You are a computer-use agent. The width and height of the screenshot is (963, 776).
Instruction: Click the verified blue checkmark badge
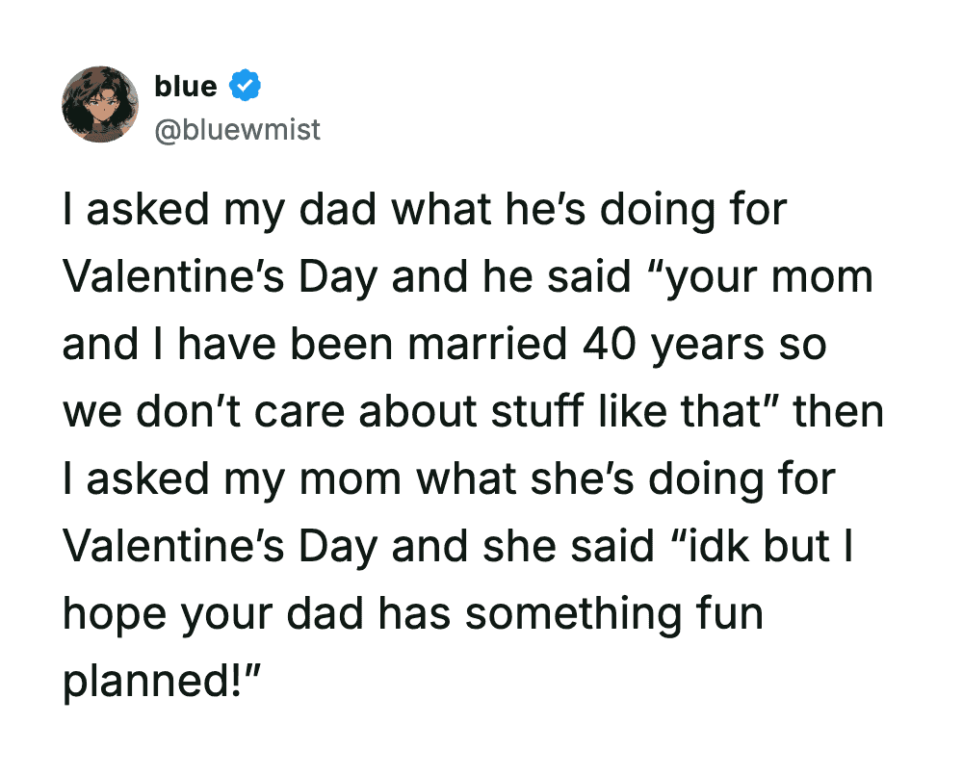point(246,87)
